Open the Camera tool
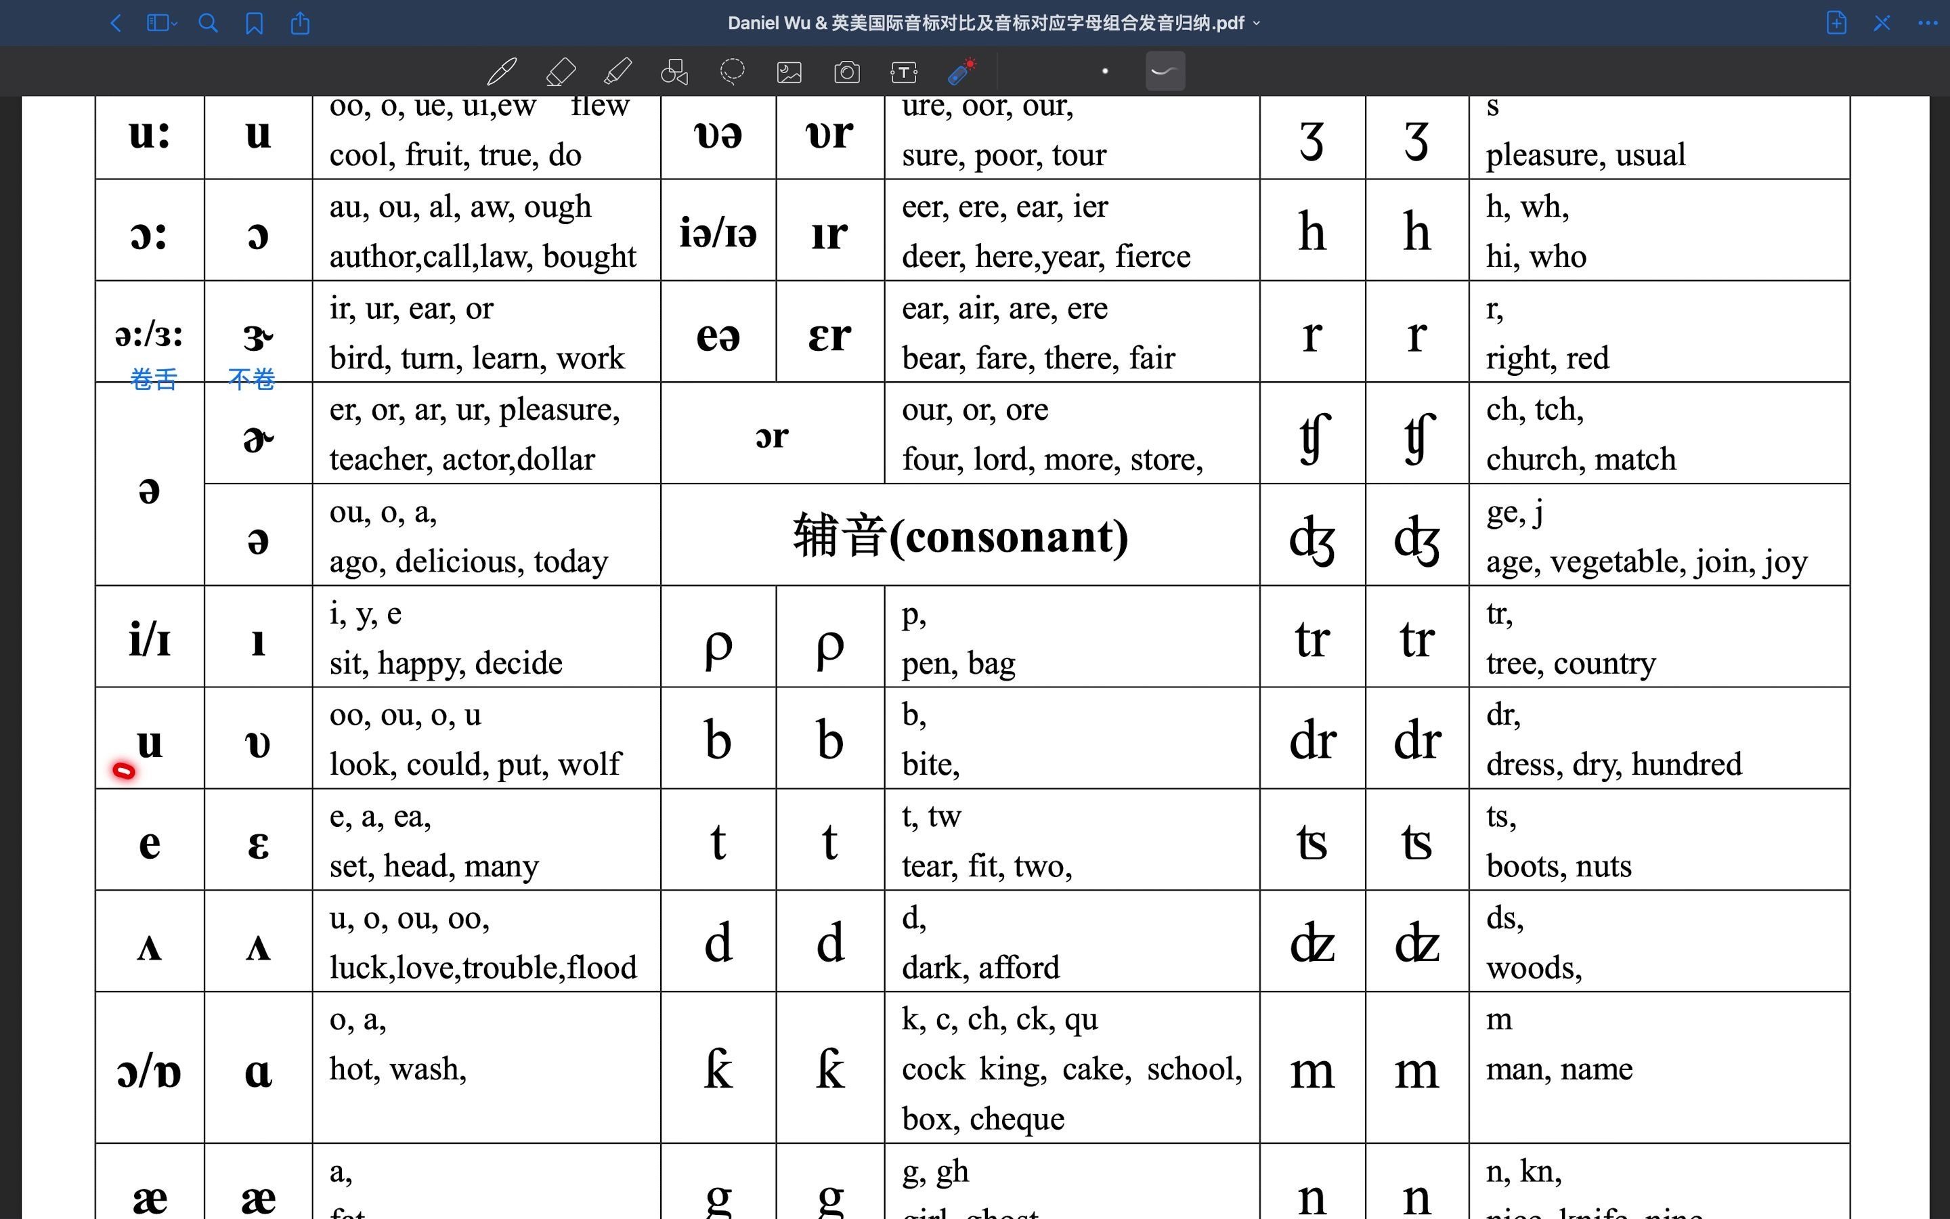This screenshot has height=1219, width=1950. pos(847,72)
